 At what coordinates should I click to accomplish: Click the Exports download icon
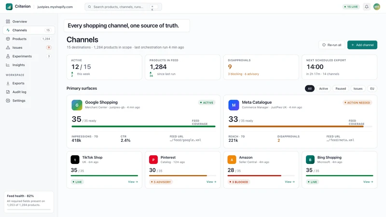[x=8, y=83]
